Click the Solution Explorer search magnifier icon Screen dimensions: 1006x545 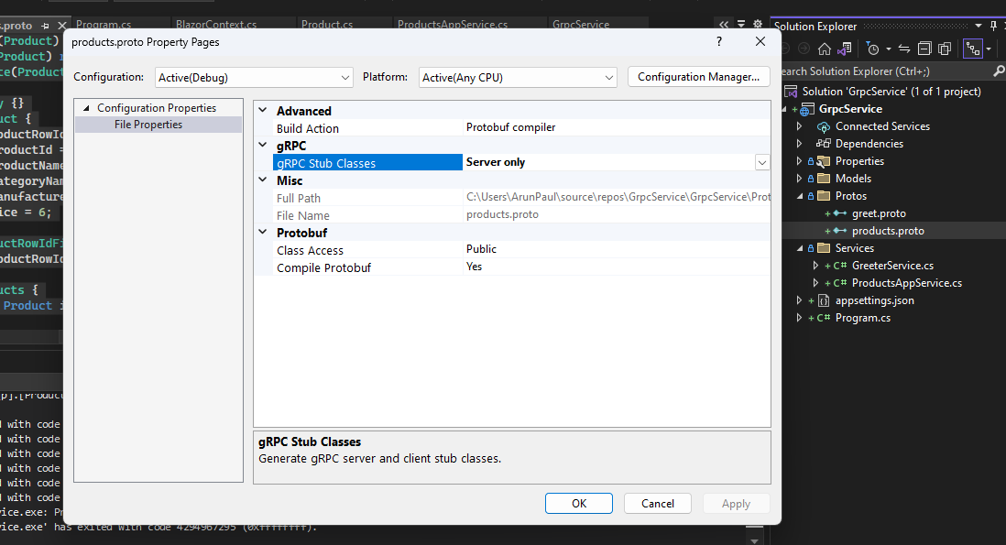(999, 71)
